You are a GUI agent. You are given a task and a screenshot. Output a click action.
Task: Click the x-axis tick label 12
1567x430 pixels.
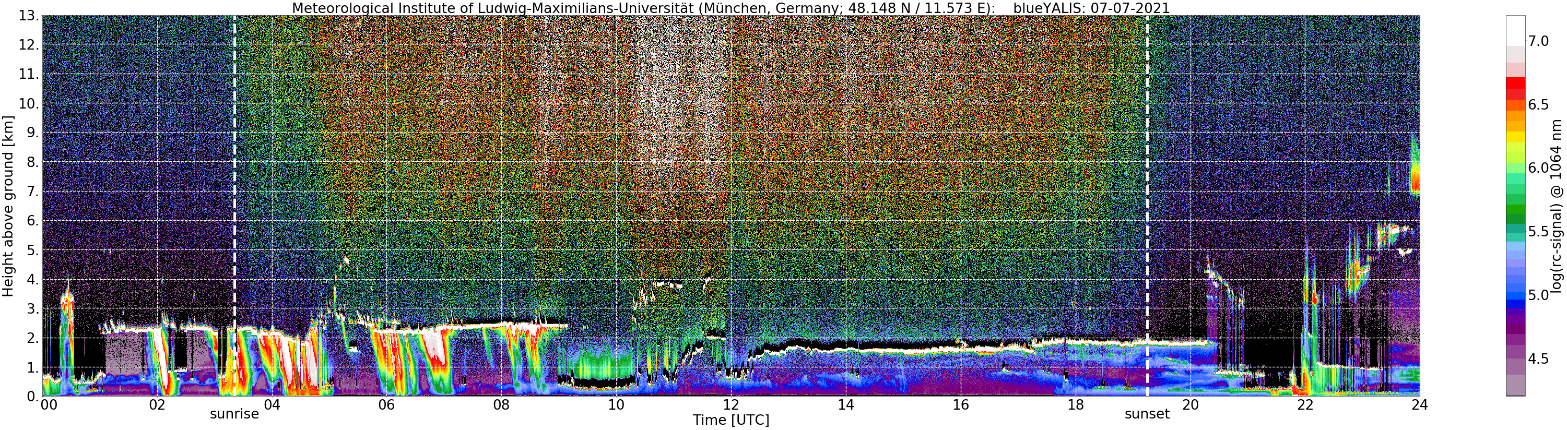[731, 405]
